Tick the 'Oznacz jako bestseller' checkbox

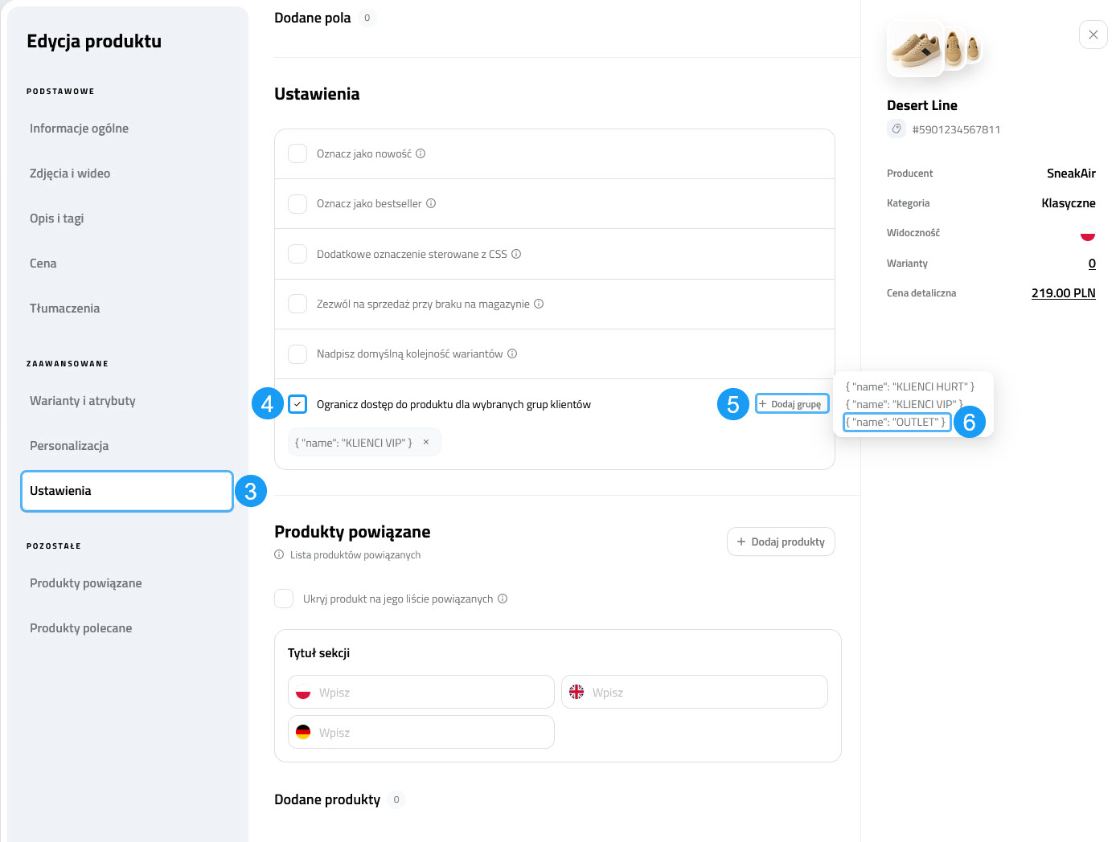297,203
